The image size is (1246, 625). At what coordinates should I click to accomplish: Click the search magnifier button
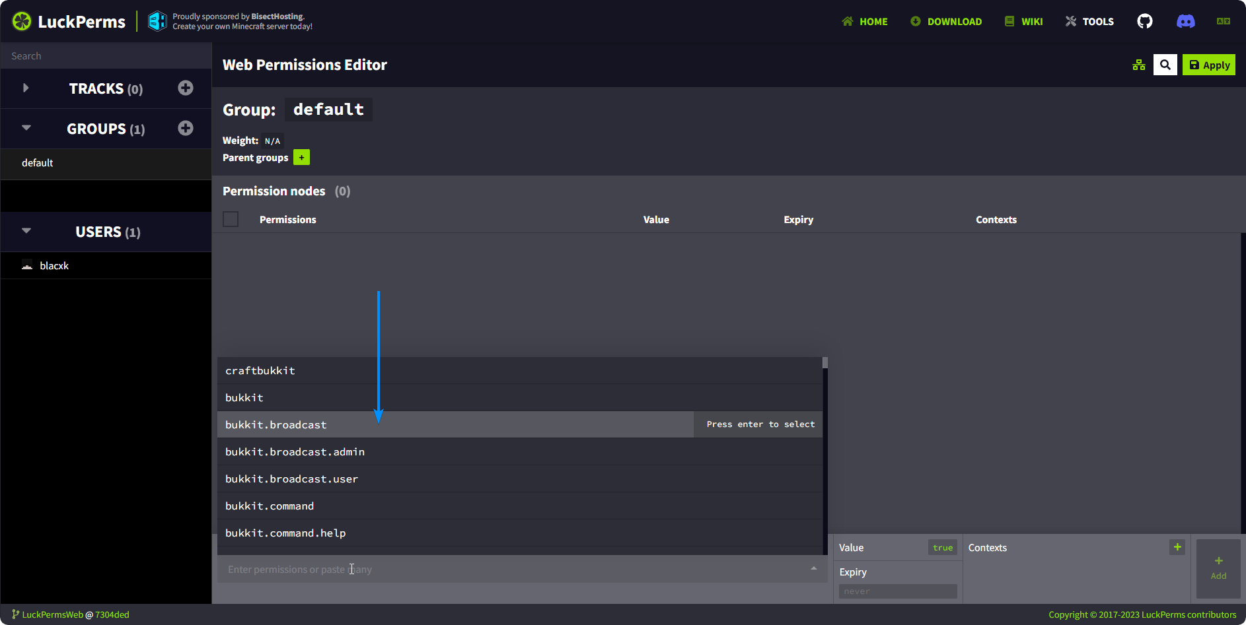tap(1165, 65)
